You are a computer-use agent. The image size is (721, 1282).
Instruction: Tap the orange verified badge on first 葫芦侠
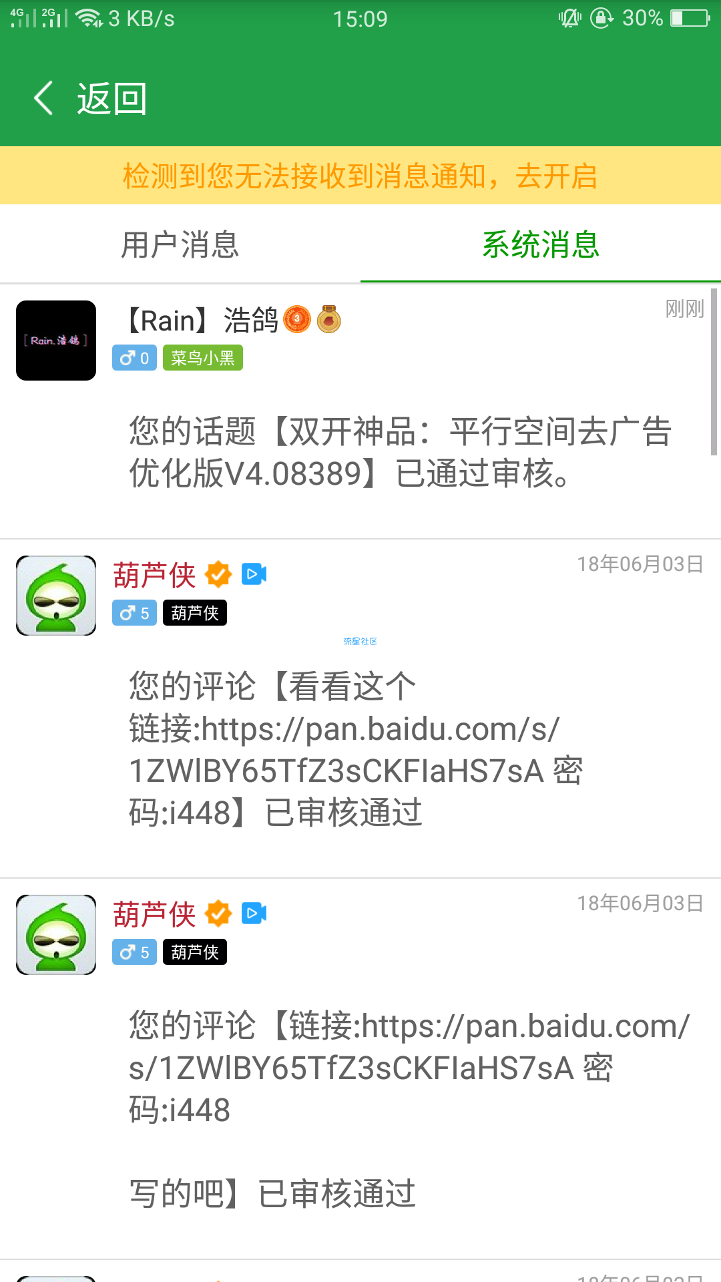click(218, 574)
